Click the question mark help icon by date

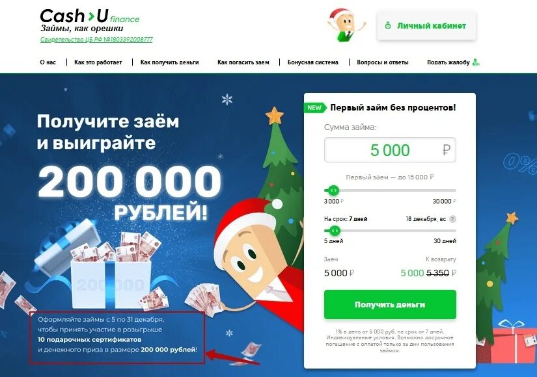452,219
